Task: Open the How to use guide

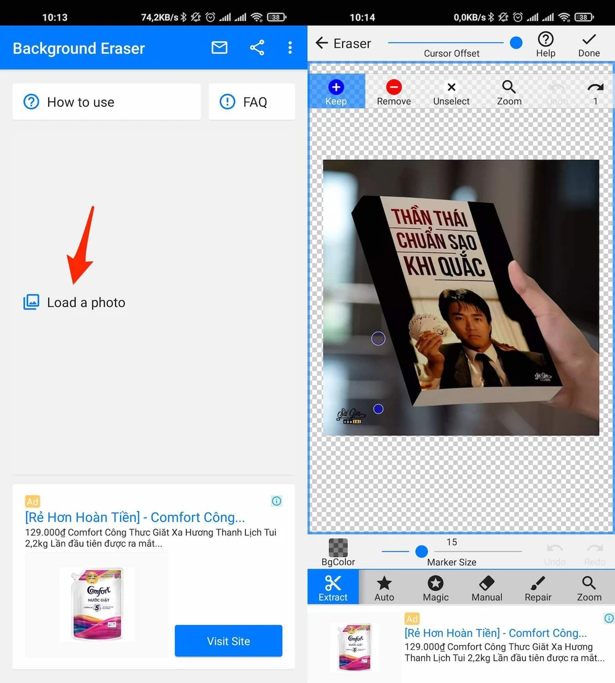Action: coord(106,102)
